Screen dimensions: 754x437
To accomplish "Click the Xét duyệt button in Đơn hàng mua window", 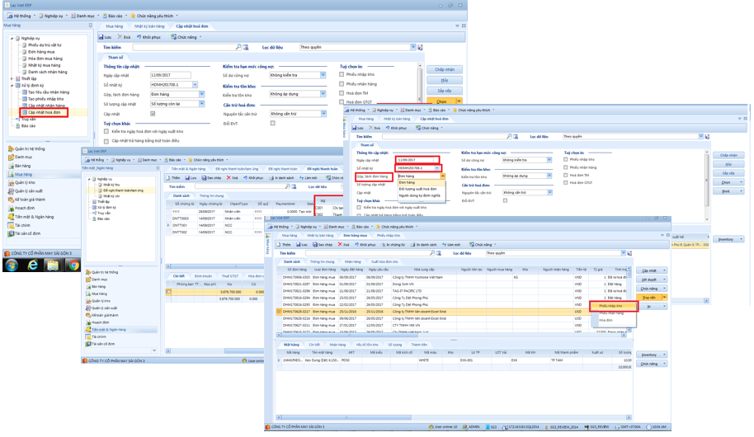I will click(x=651, y=280).
